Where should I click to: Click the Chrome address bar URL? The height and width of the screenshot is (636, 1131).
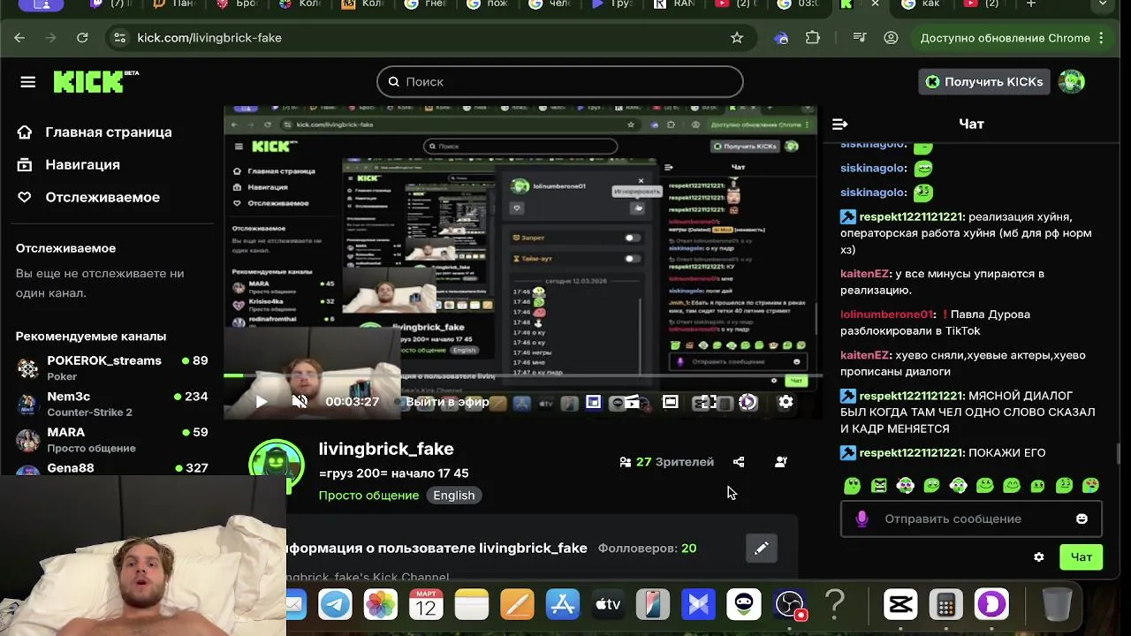click(x=209, y=38)
